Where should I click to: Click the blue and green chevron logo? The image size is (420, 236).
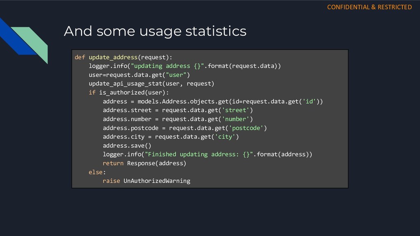coord(24,41)
